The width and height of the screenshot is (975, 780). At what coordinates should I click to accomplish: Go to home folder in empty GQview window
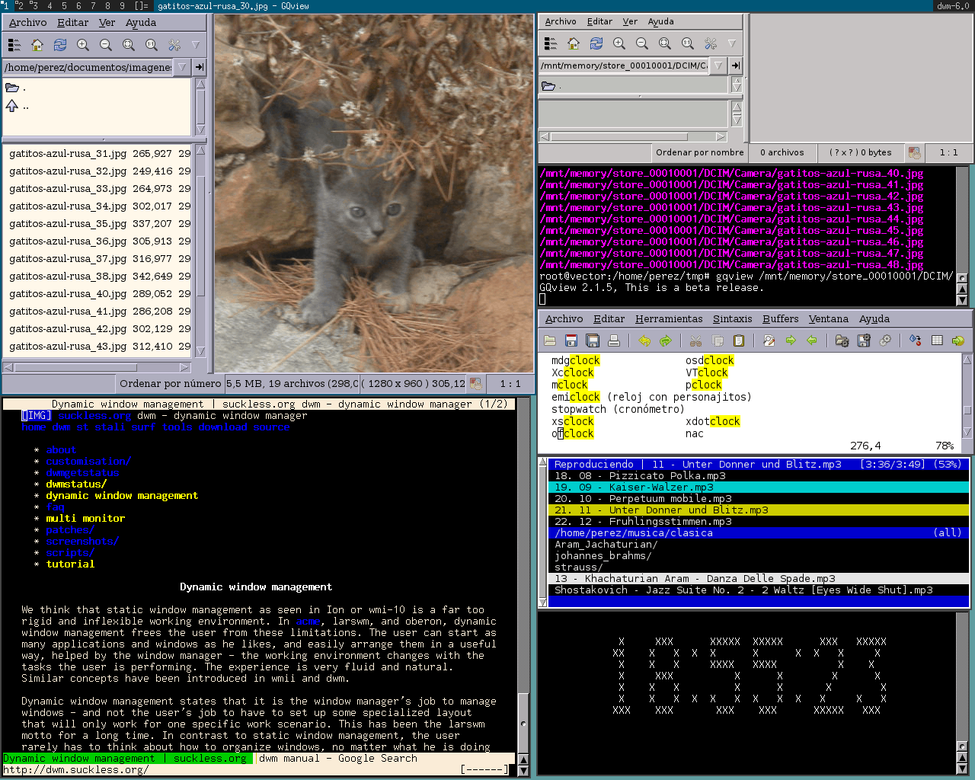(574, 43)
